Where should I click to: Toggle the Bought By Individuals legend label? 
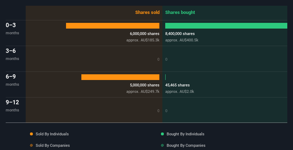click(185, 134)
